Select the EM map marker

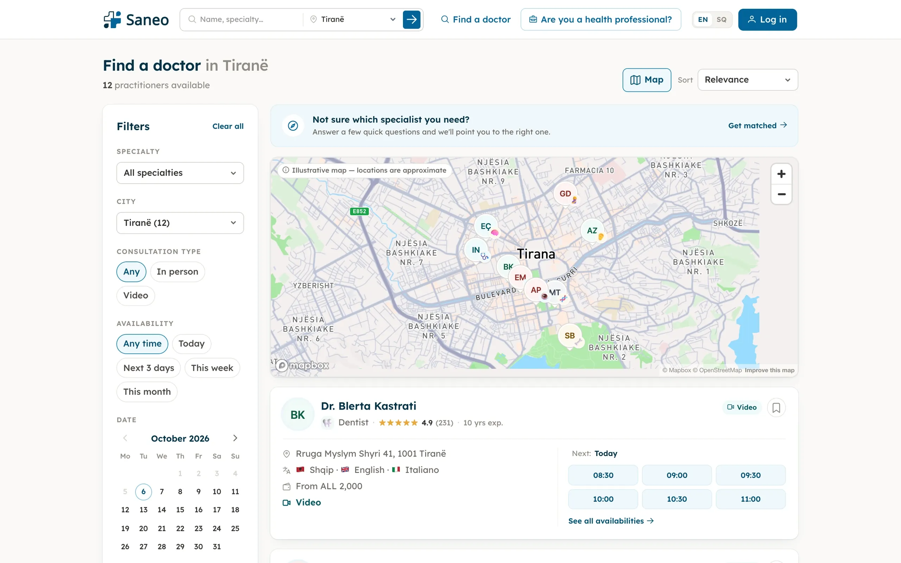pos(520,277)
